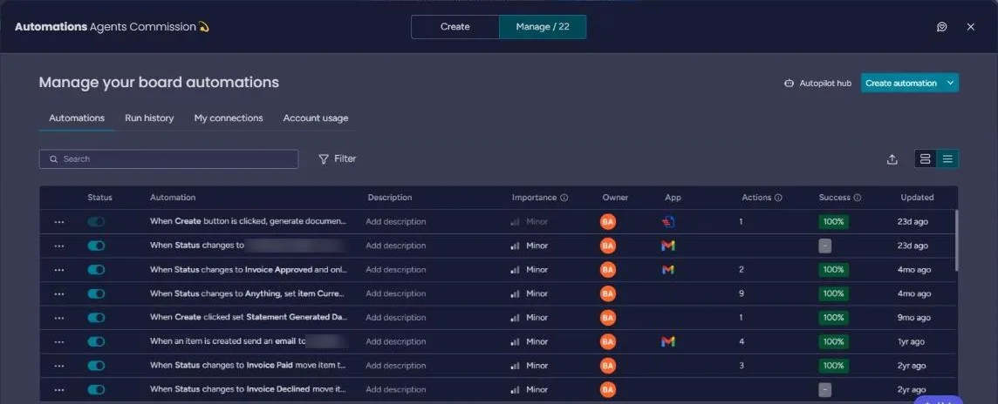Change Importance Minor for Invoice Paid row
The image size is (998, 404).
pos(530,366)
